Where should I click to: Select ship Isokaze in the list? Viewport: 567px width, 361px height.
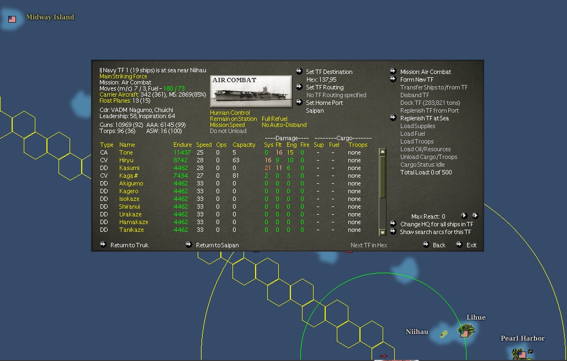pyautogui.click(x=129, y=199)
